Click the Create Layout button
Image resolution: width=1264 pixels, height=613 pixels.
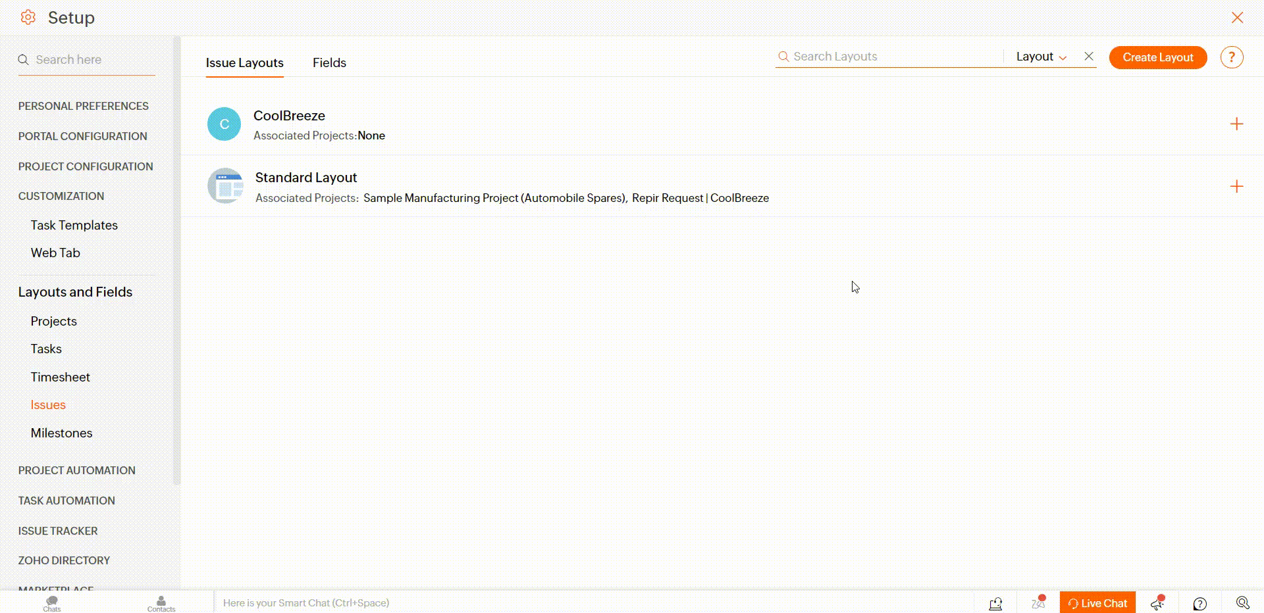[x=1157, y=57]
